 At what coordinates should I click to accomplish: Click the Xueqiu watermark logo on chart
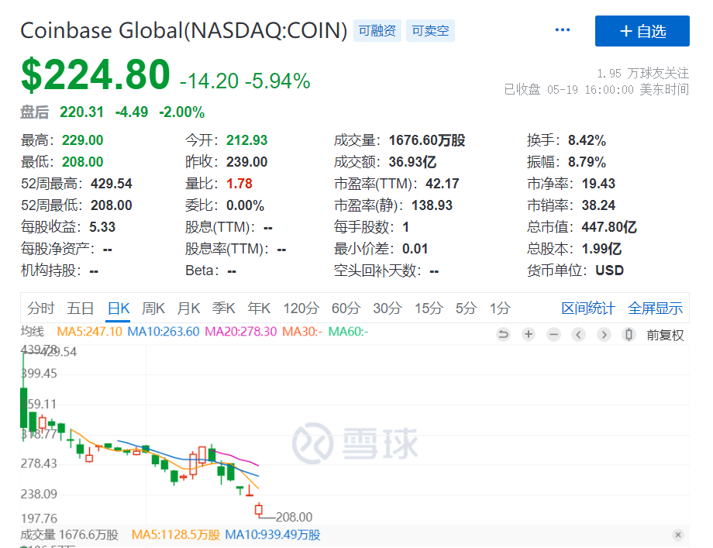[x=357, y=442]
